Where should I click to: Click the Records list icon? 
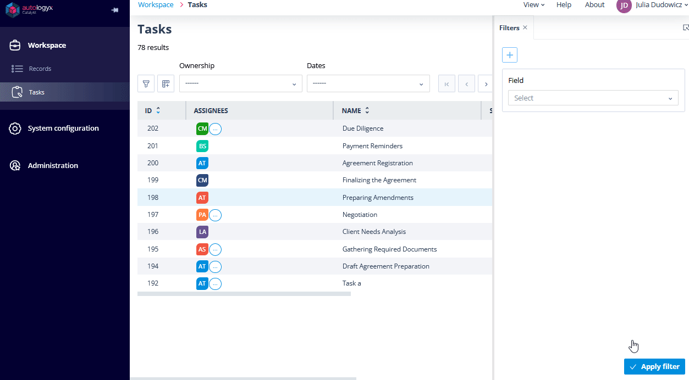17,69
